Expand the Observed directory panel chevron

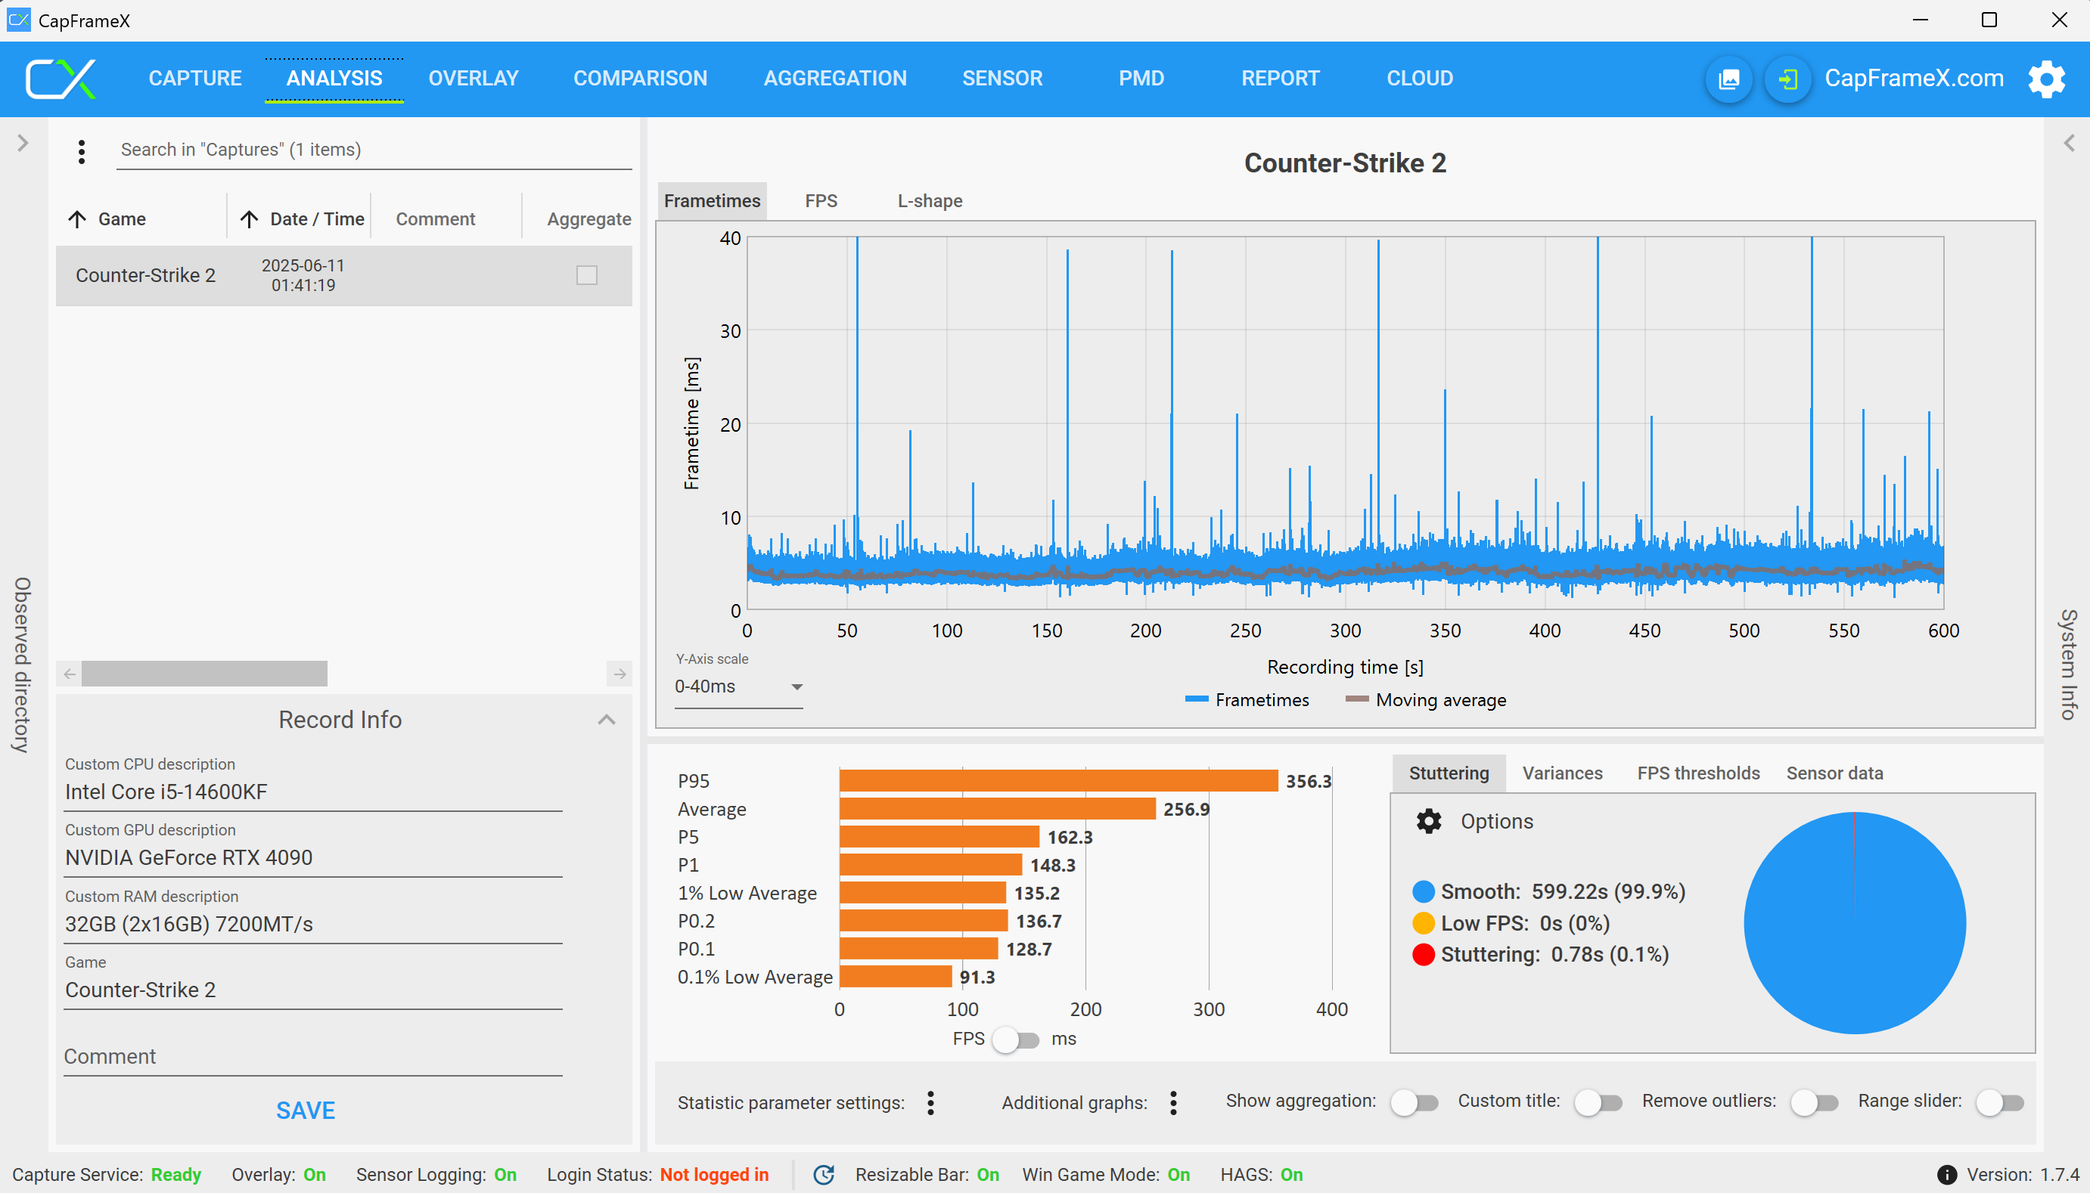pyautogui.click(x=23, y=143)
